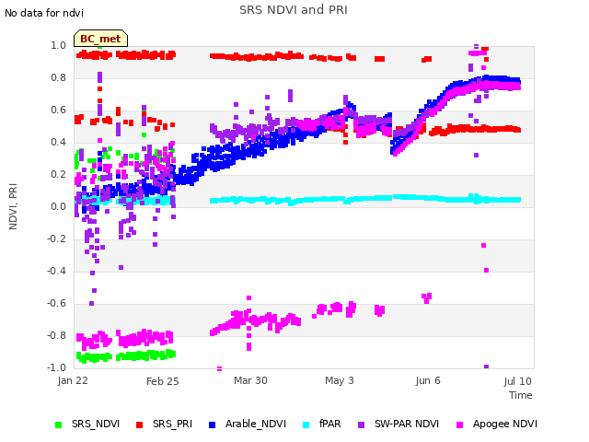Click the 'Jan 22' x-axis tick label
The height and width of the screenshot is (442, 589).
[x=73, y=380]
